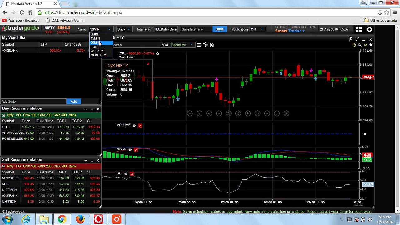This screenshot has height=225, width=400.
Task: Toggle the chart eye visibility icon
Action: 365,45
